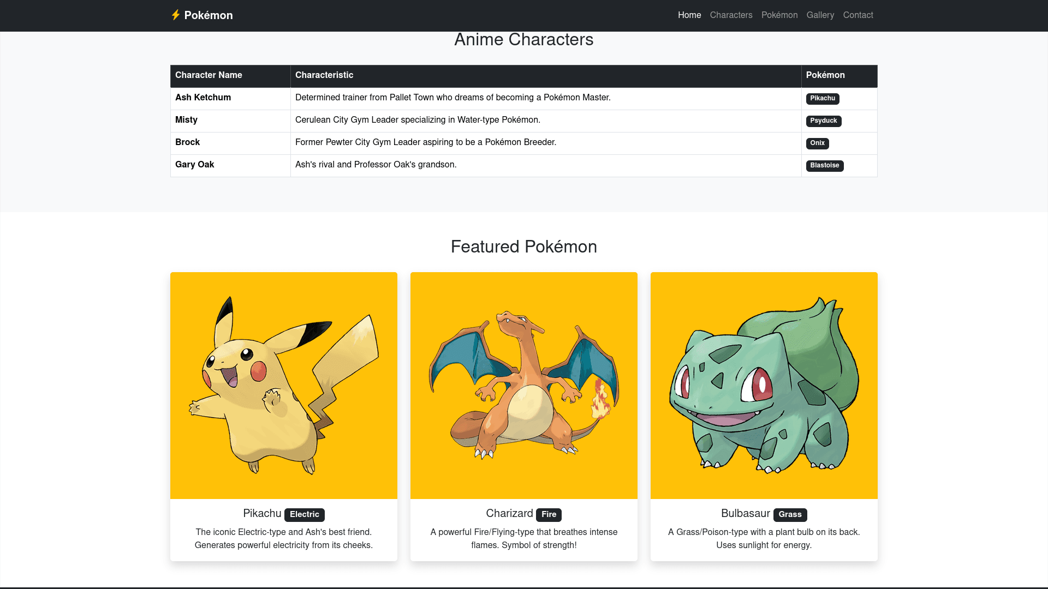The image size is (1048, 589).
Task: Click the Fire type badge
Action: (549, 515)
